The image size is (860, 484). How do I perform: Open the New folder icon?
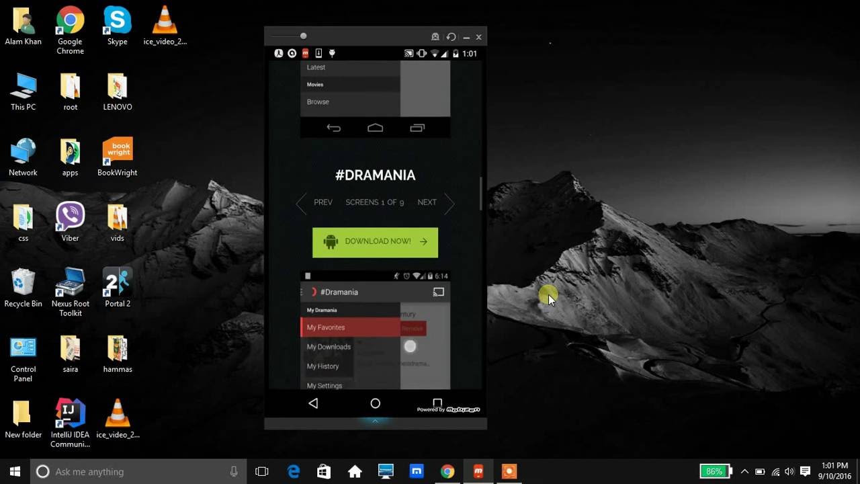click(24, 419)
